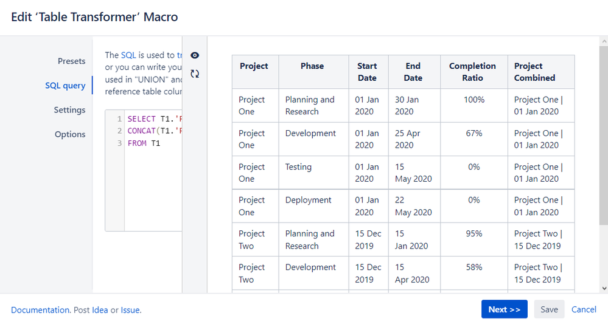This screenshot has height=321, width=608.
Task: Open the Settings tab
Action: pos(69,110)
